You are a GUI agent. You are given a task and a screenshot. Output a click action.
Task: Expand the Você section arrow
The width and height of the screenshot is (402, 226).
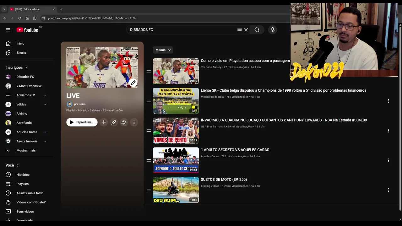(18, 165)
